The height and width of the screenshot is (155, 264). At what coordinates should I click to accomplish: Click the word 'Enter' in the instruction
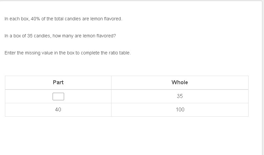(10, 53)
